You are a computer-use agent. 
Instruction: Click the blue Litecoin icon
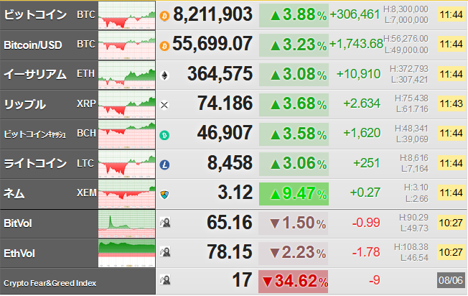pos(164,165)
